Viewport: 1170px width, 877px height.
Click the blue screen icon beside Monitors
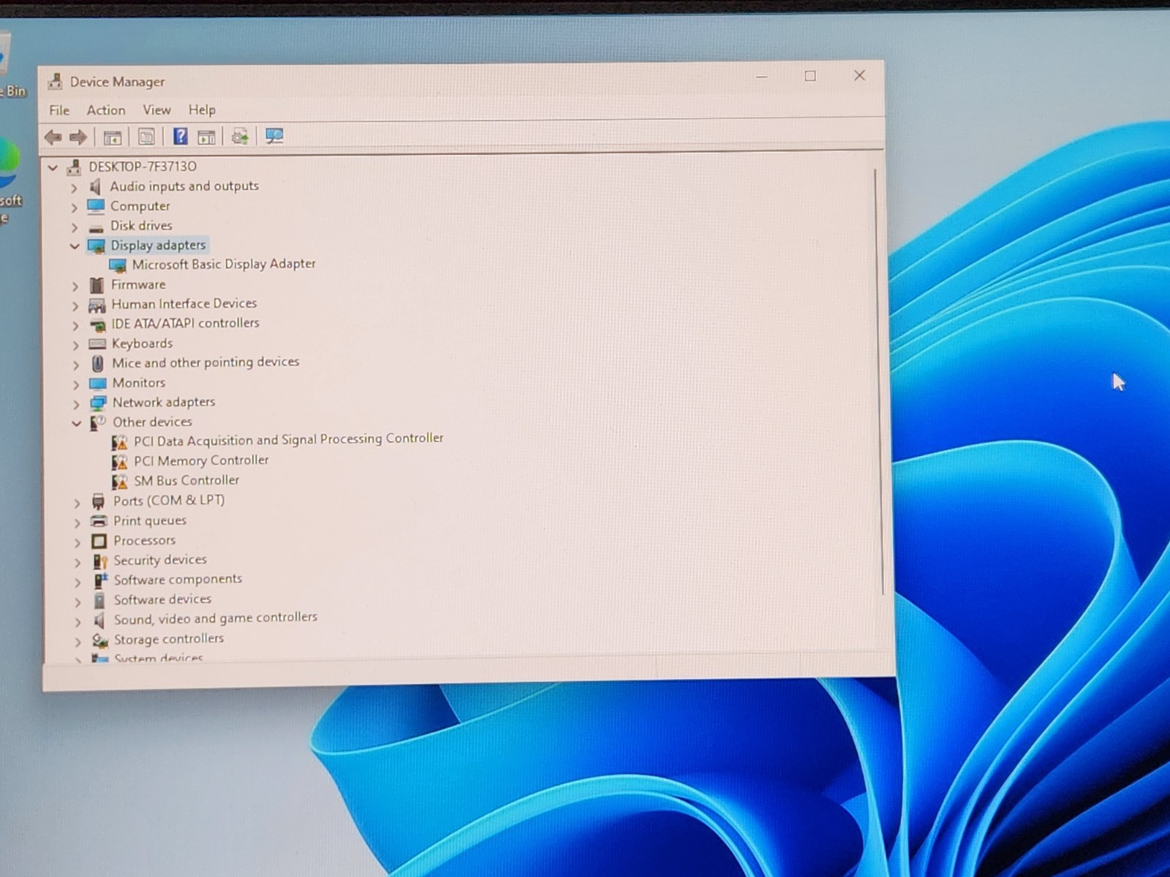[x=98, y=383]
